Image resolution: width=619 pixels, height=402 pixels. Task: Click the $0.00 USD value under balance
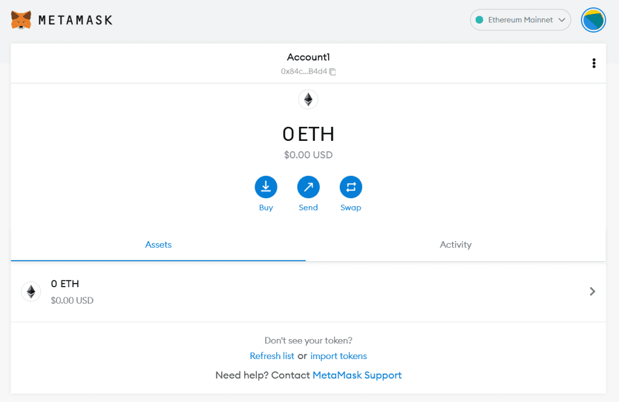(308, 155)
